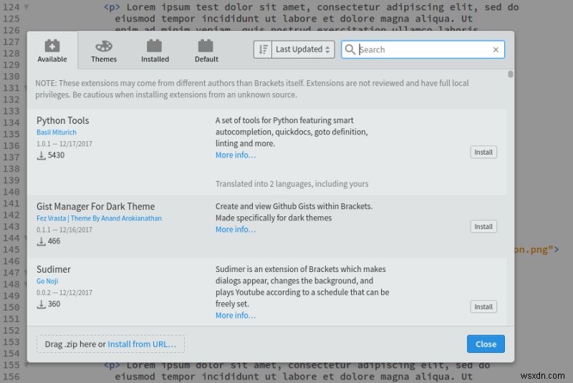Open the Installed extensions tab
Viewport: 573px width, 383px height.
pyautogui.click(x=155, y=51)
